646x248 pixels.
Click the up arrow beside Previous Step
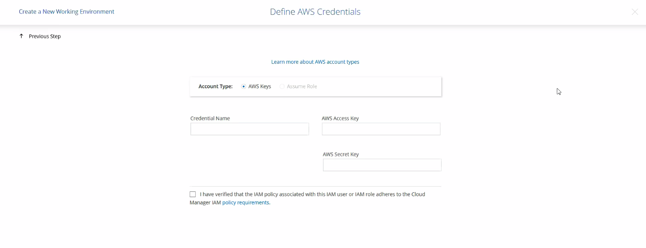coord(21,36)
